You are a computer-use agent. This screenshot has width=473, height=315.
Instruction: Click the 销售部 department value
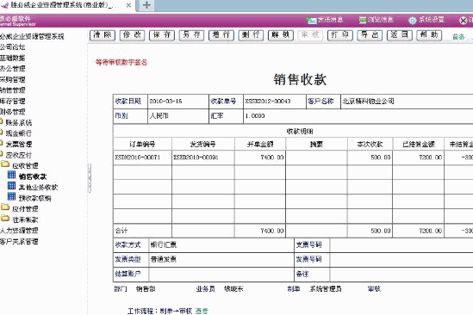[146, 289]
